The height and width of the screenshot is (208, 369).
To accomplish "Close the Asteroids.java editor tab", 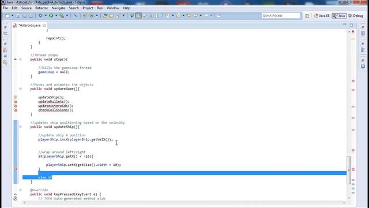I will [44, 25].
